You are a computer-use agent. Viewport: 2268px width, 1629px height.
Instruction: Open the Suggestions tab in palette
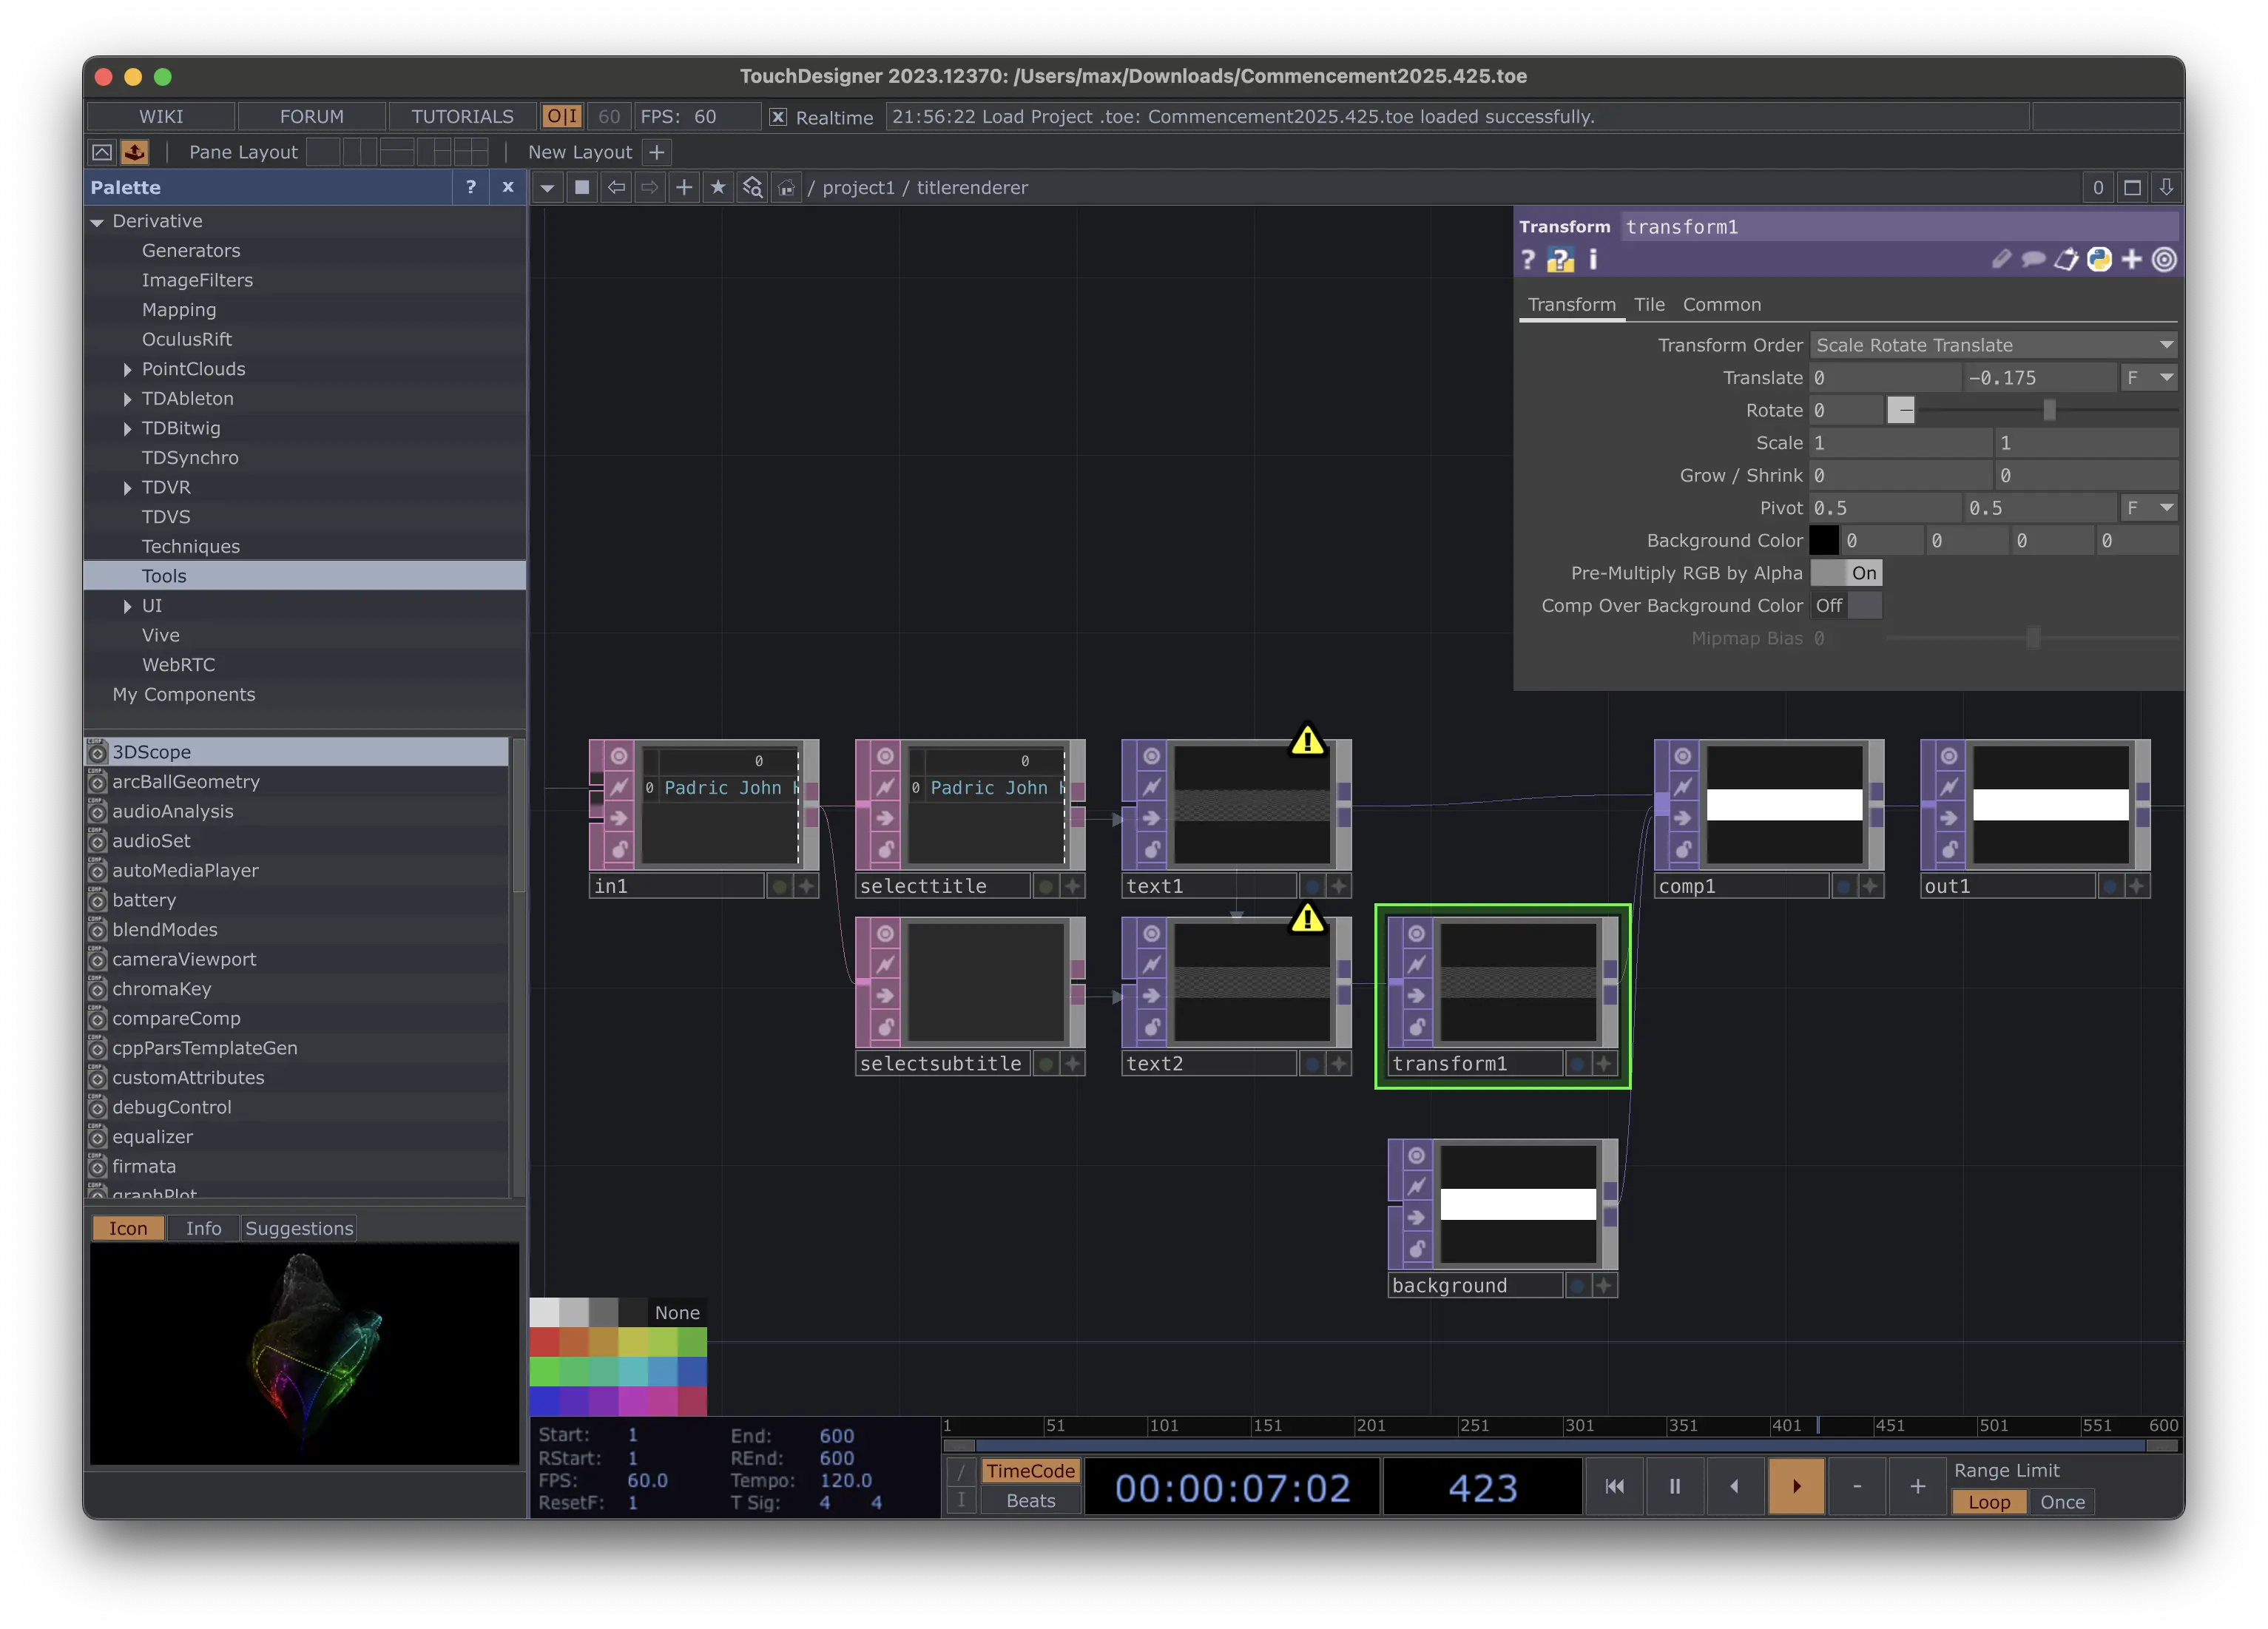(298, 1228)
